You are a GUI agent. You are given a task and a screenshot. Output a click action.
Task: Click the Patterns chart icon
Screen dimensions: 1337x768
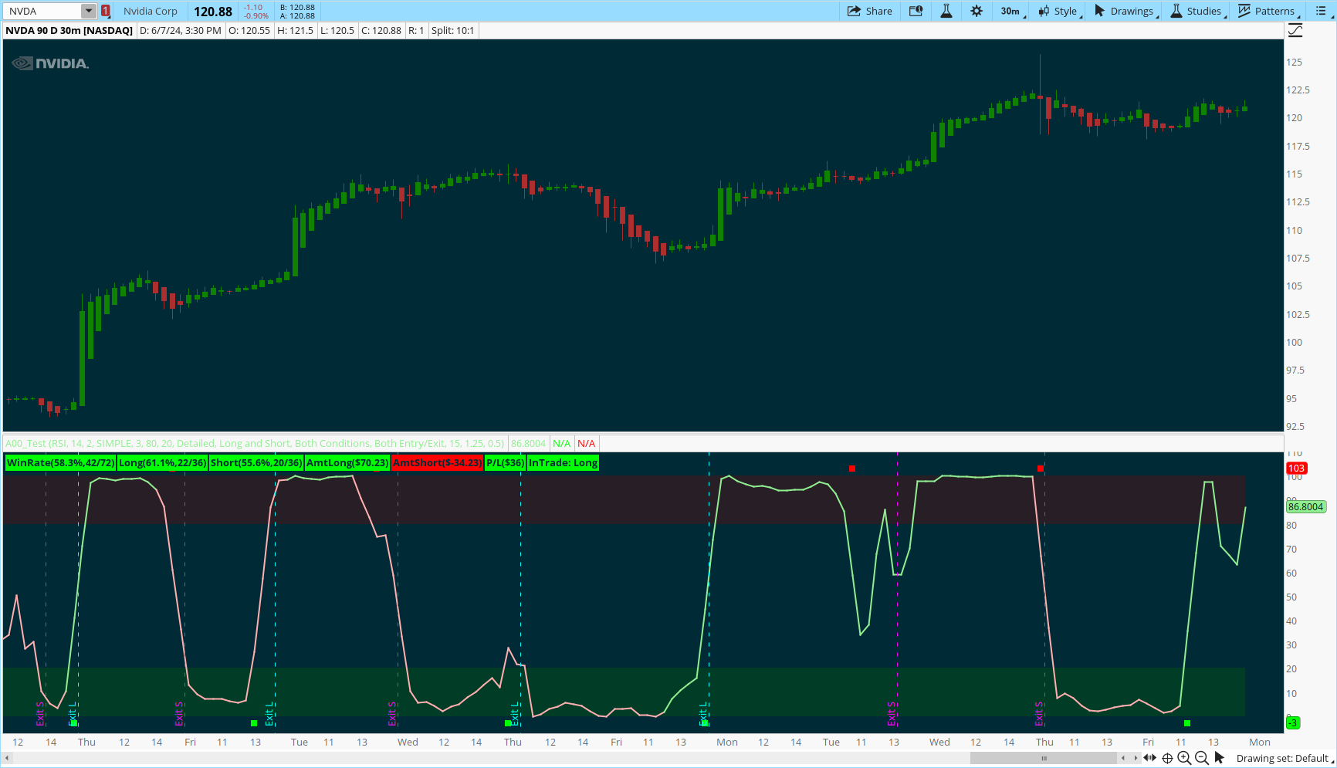tap(1244, 11)
